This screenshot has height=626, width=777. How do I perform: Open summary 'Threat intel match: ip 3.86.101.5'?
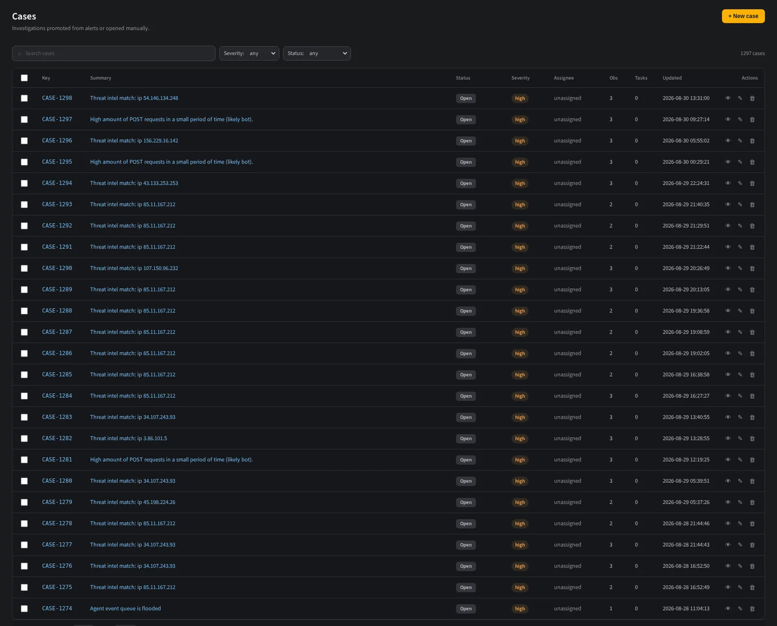click(x=128, y=439)
